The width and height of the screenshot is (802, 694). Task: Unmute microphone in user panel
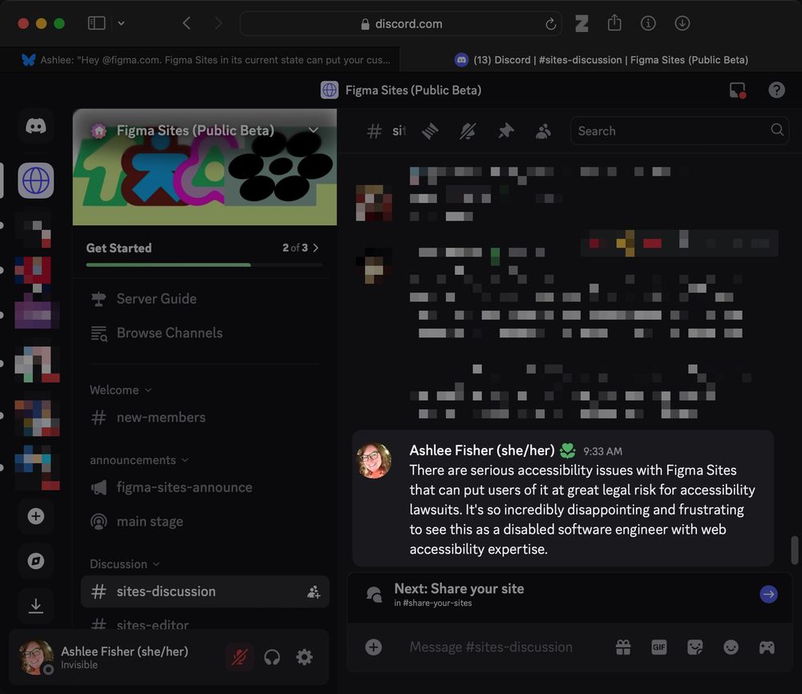coord(239,657)
